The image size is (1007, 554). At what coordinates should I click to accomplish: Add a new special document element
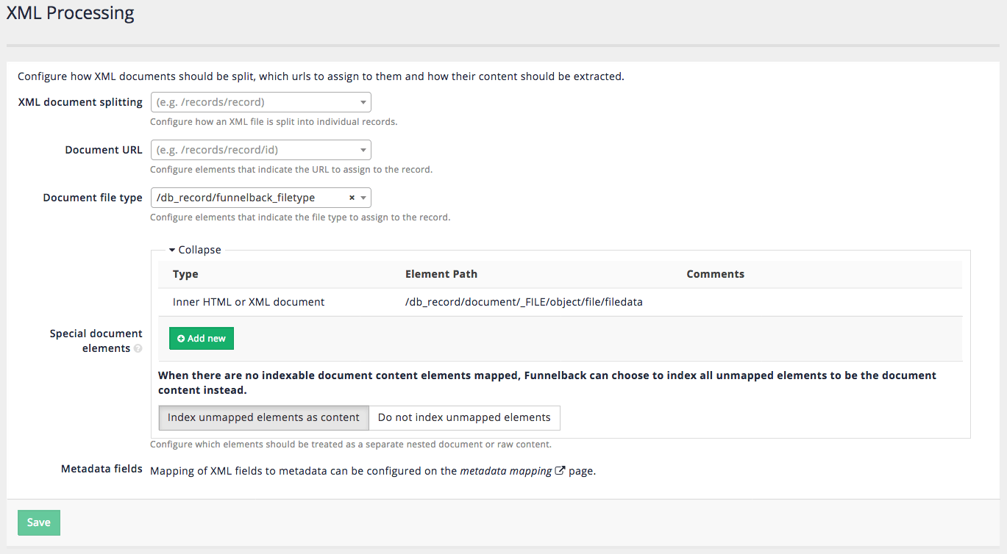click(x=201, y=338)
